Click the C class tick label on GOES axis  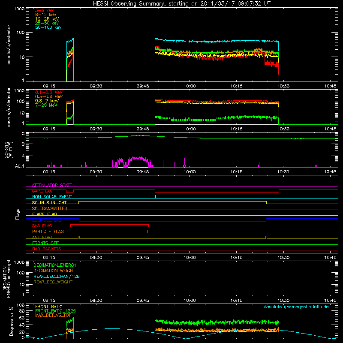[x=23, y=134]
